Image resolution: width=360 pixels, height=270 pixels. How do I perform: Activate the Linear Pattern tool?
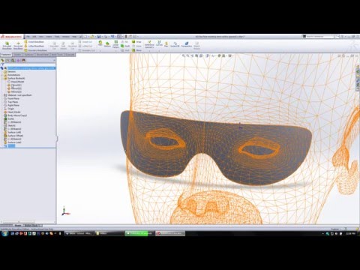point(115,44)
